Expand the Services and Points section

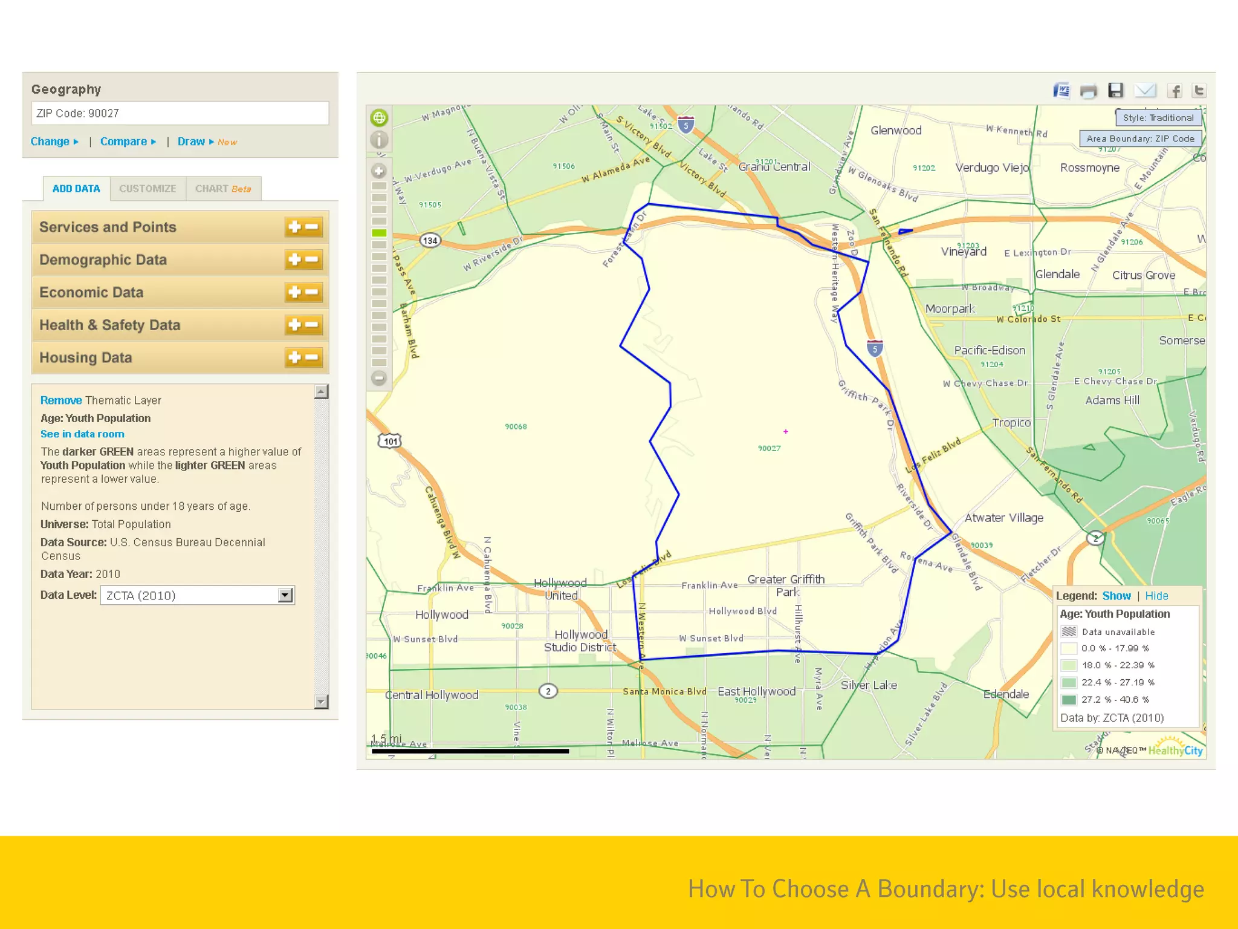[x=294, y=227]
